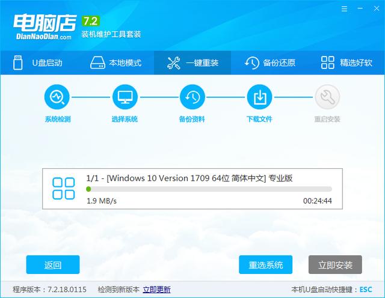The height and width of the screenshot is (298, 385).
Task: Select the 一键重装 tab
Action: pyautogui.click(x=192, y=62)
